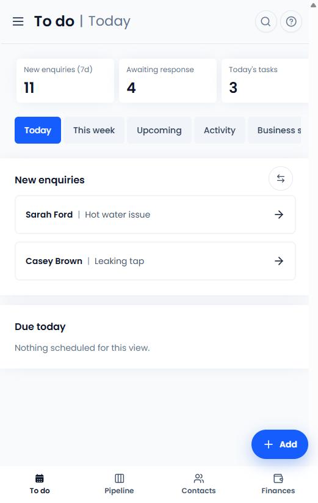The width and height of the screenshot is (318, 503).
Task: Select the Today tab
Action: click(38, 130)
